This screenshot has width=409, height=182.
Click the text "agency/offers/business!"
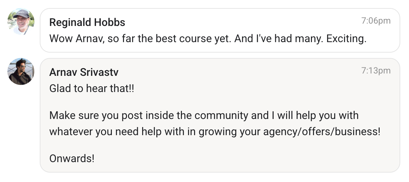pos(321,131)
